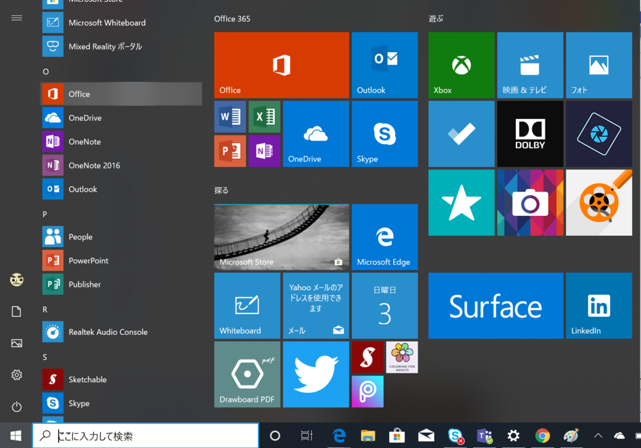
Task: Select Outlook in the app list
Action: (x=121, y=189)
